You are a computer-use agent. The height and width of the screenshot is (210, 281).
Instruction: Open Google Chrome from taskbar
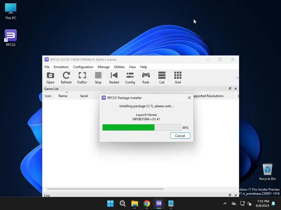coord(147,203)
